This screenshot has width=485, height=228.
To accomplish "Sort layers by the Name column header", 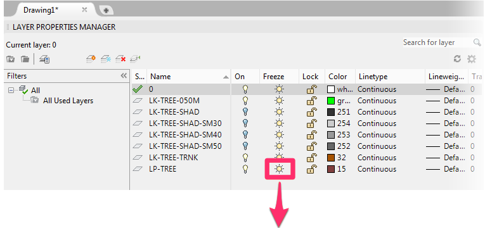I will coord(189,77).
